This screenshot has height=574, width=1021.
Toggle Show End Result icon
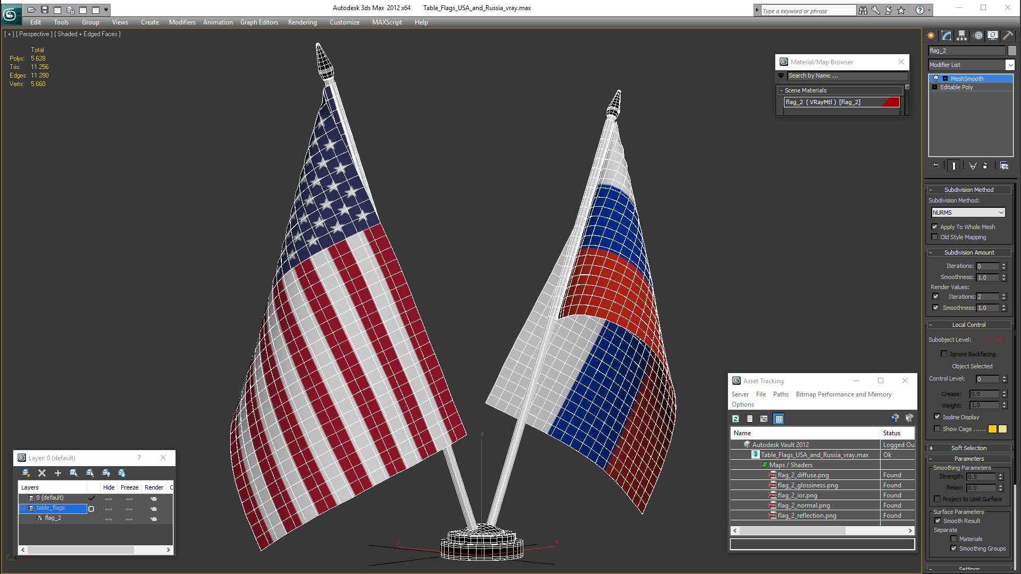[x=954, y=166]
